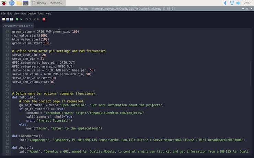Open the Run menu

[23, 14]
